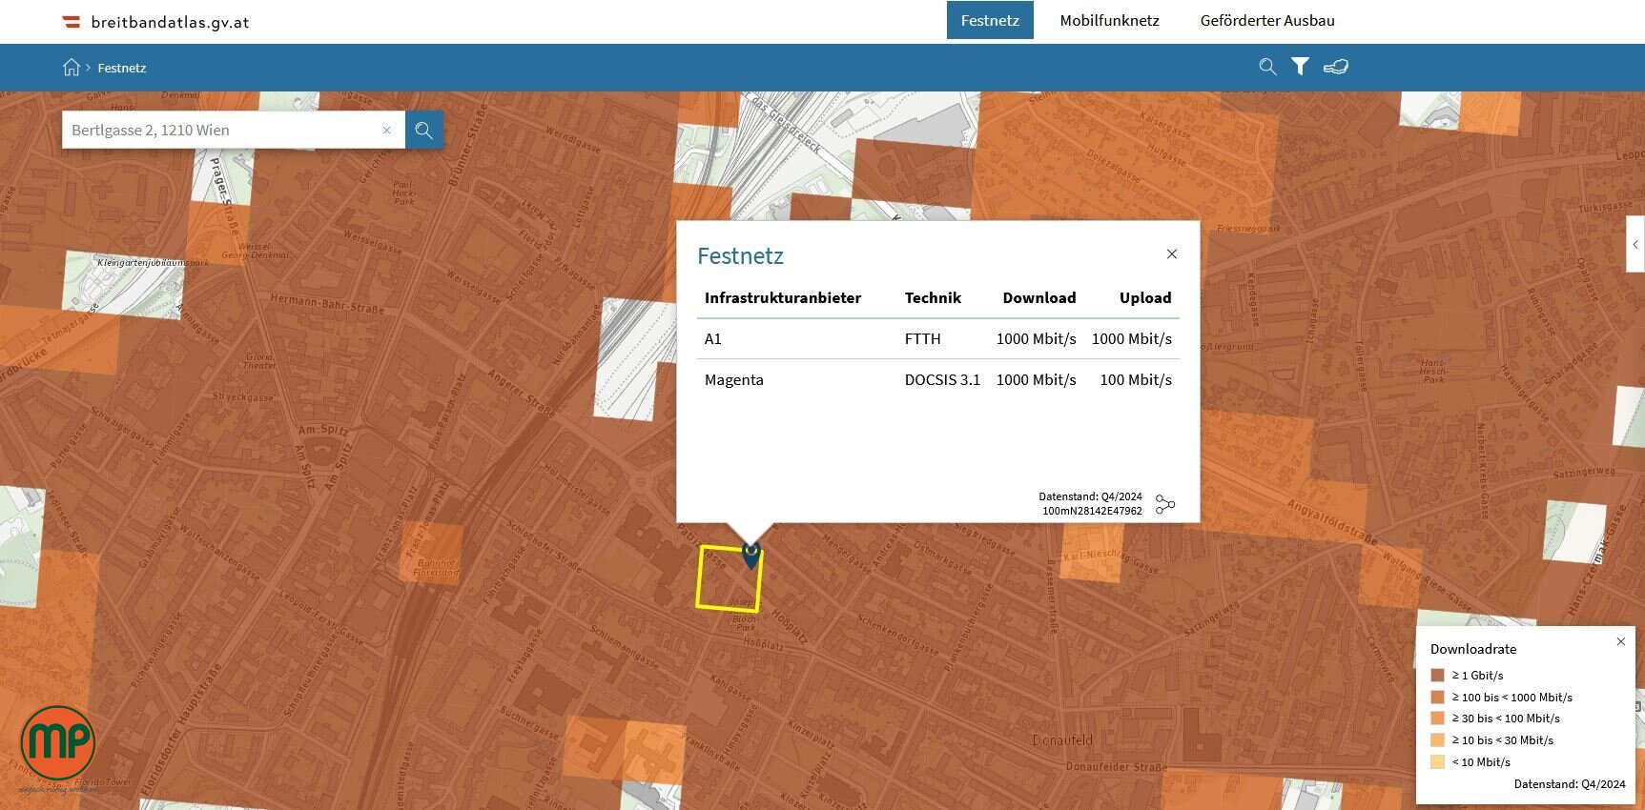The height and width of the screenshot is (810, 1645).
Task: Click the hand pointer icon in header
Action: [x=1336, y=67]
